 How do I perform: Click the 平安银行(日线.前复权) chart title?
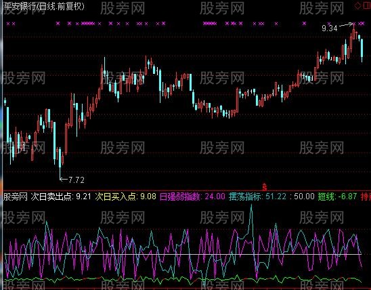(44, 6)
